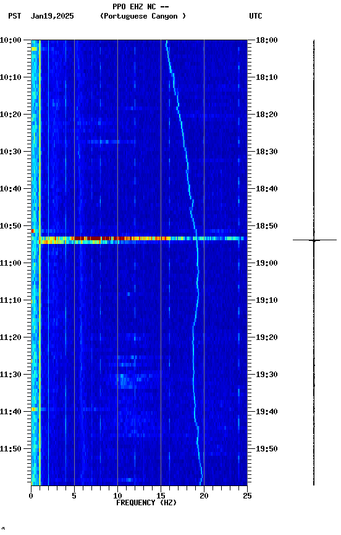Click the UTC time label '19:20'
The image size is (341, 535).
(267, 337)
